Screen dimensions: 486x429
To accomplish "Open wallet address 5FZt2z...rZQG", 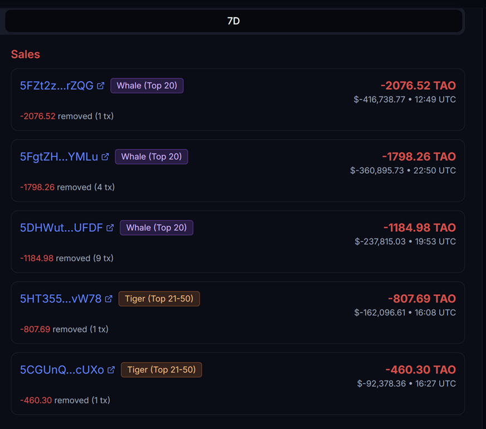I will [x=56, y=85].
